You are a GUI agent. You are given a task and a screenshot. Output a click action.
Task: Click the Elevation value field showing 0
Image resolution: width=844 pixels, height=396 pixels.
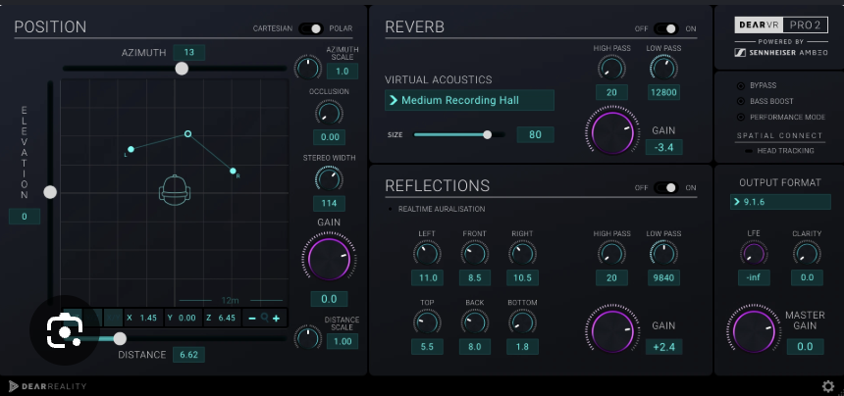(25, 217)
